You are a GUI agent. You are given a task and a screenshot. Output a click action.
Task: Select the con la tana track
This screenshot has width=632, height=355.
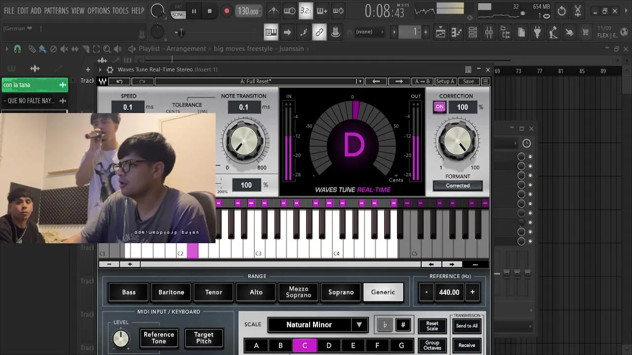[x=35, y=85]
